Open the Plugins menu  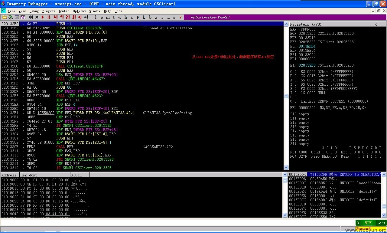[48, 11]
